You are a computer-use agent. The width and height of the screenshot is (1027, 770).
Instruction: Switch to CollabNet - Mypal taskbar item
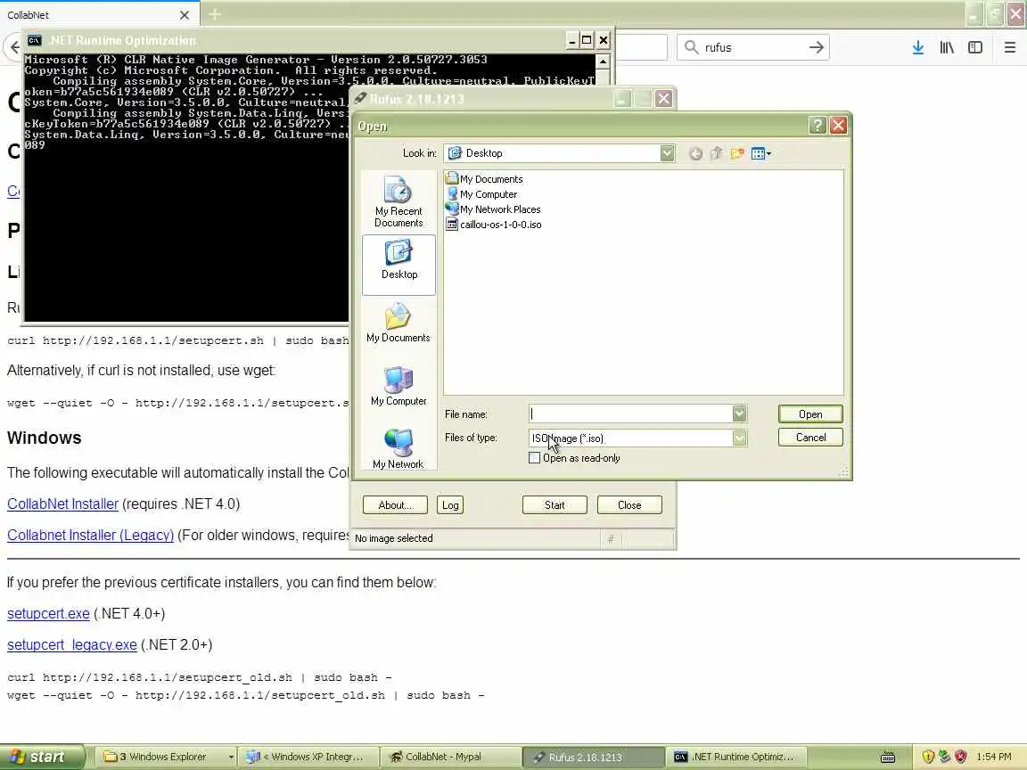click(x=450, y=757)
